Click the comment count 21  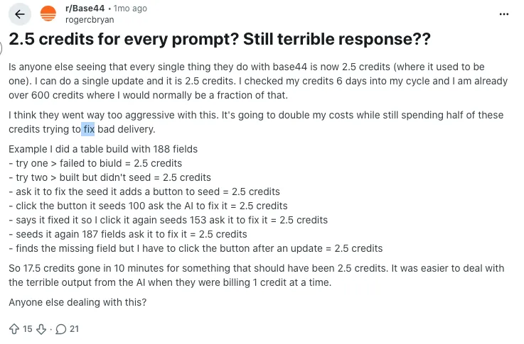74,329
